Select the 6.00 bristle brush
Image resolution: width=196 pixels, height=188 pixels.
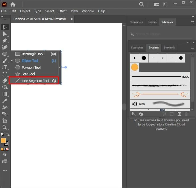(x=160, y=104)
